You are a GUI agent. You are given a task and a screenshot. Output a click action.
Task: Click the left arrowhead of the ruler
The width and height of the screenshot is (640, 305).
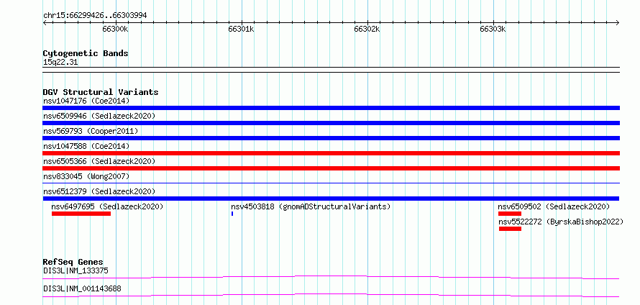click(x=45, y=23)
